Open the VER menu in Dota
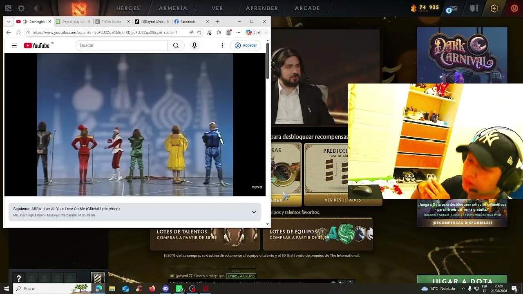Screen dimensions: 523x294 (217, 8)
